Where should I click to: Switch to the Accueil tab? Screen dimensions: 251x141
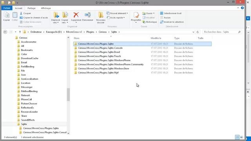click(18, 8)
